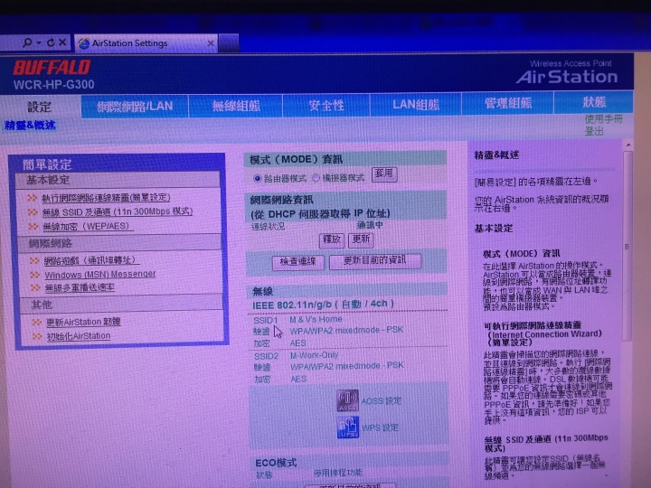Select 橋接器模式 radio button
Screen dimensions: 651x488
point(316,178)
